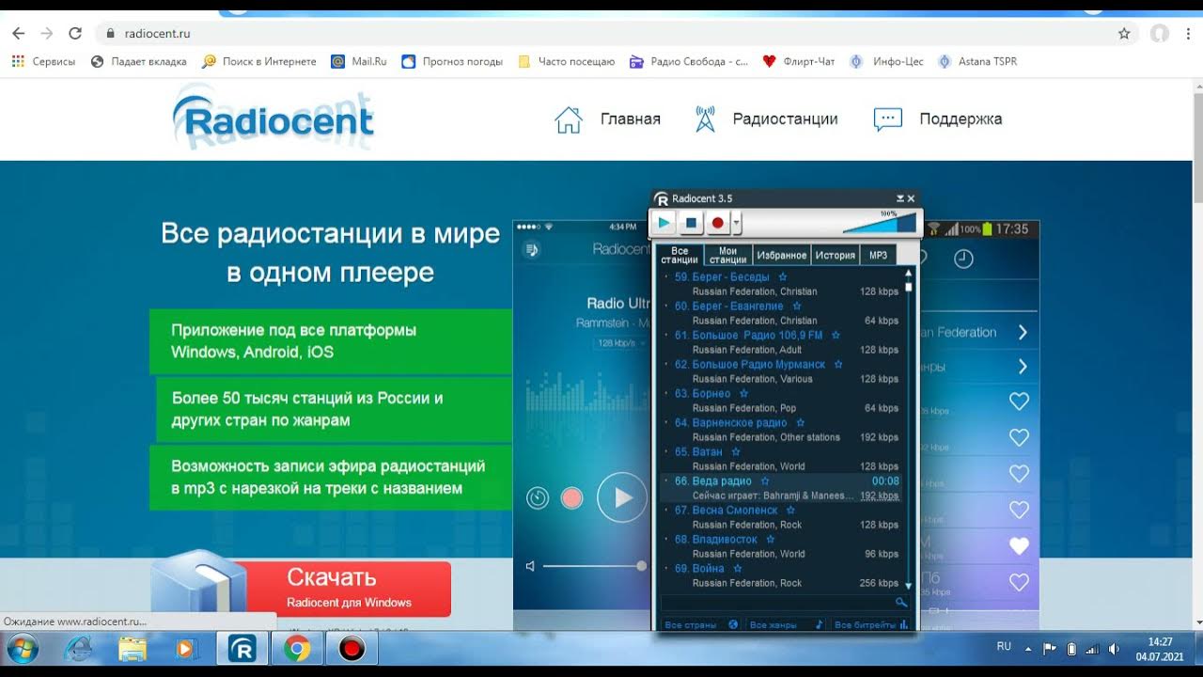Open the Windows Start menu
The height and width of the screenshot is (677, 1203).
[23, 649]
